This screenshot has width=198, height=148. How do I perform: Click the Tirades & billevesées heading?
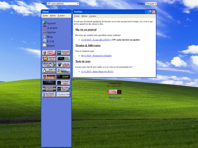88,45
